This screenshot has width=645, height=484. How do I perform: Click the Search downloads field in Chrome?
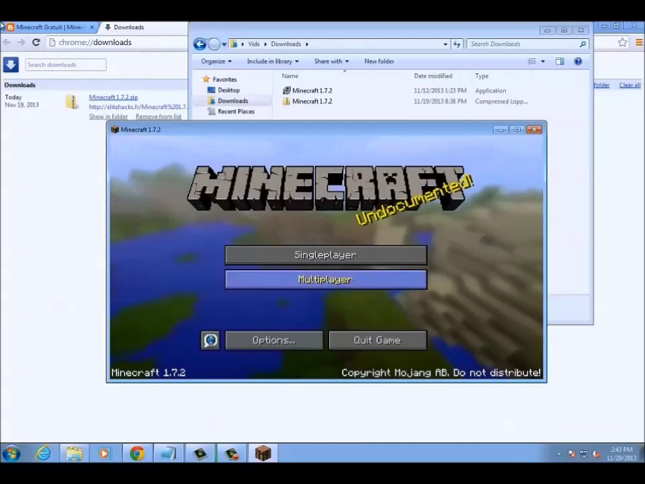point(66,65)
